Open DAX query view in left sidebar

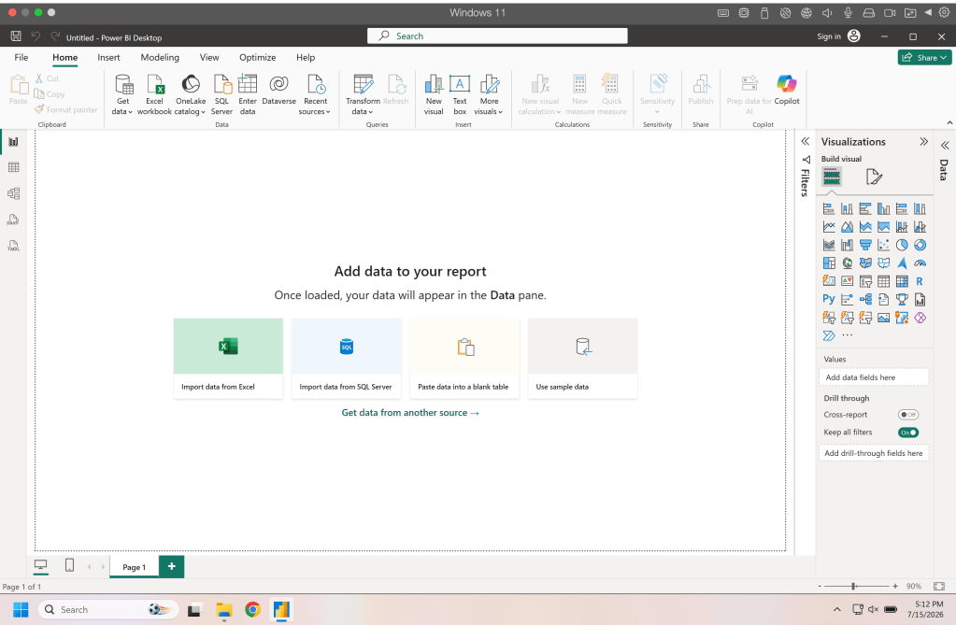[x=13, y=220]
